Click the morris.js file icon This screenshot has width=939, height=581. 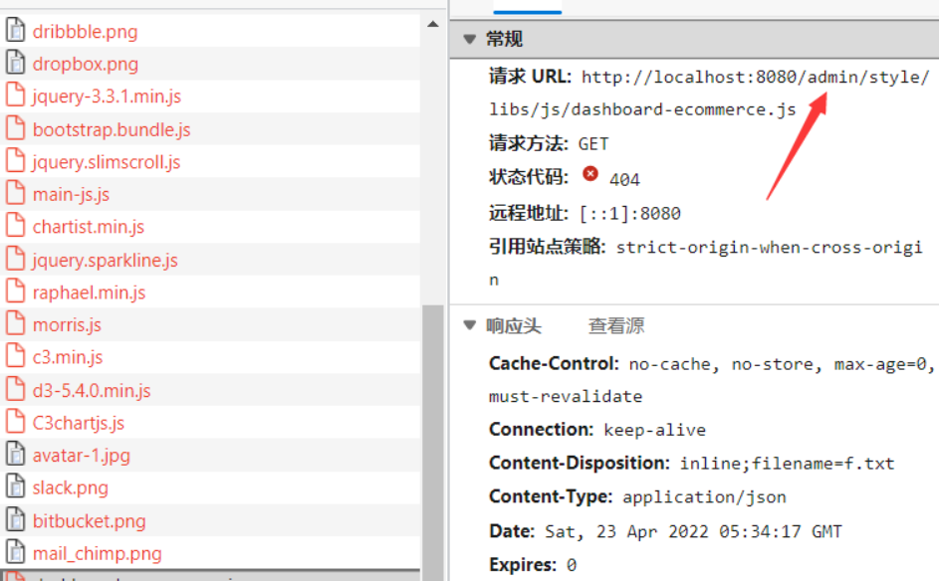[15, 324]
